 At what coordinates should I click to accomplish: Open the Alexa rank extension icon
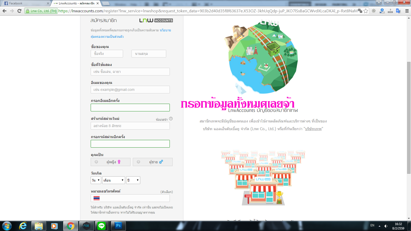pos(382,11)
